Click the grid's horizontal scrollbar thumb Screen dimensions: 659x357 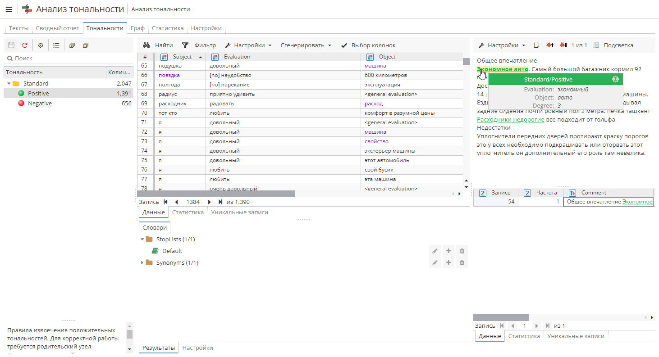pyautogui.click(x=216, y=194)
